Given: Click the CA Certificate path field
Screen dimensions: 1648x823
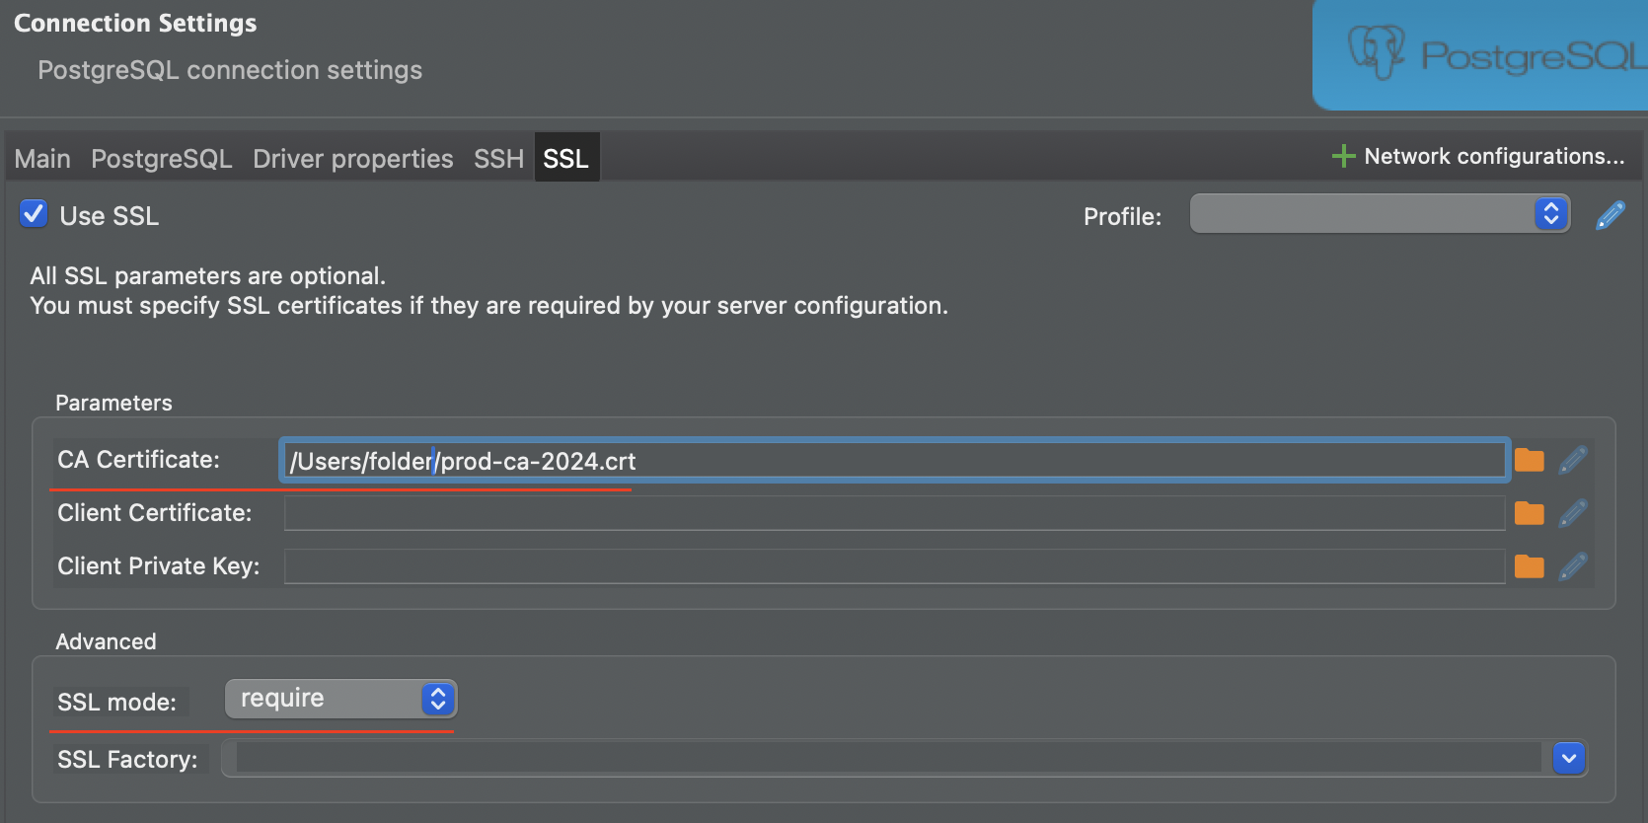Looking at the screenshot, I should (x=893, y=461).
